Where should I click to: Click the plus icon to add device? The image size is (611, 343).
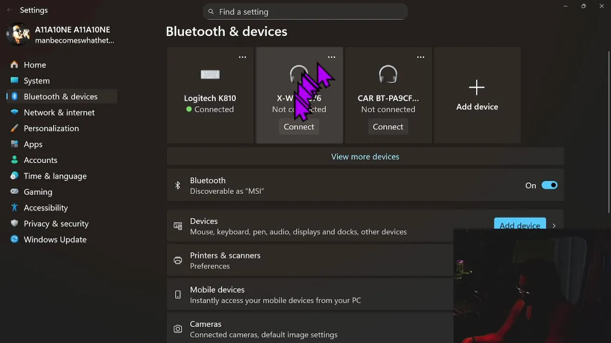pyautogui.click(x=477, y=87)
